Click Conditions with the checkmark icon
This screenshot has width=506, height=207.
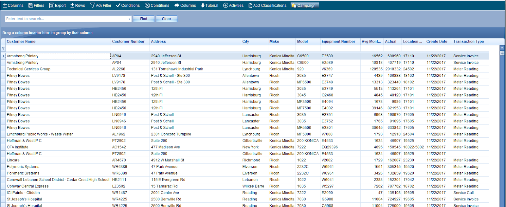click(x=128, y=5)
